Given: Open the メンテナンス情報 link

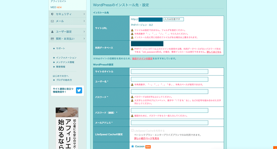Looking at the screenshot, I should pos(65,62).
